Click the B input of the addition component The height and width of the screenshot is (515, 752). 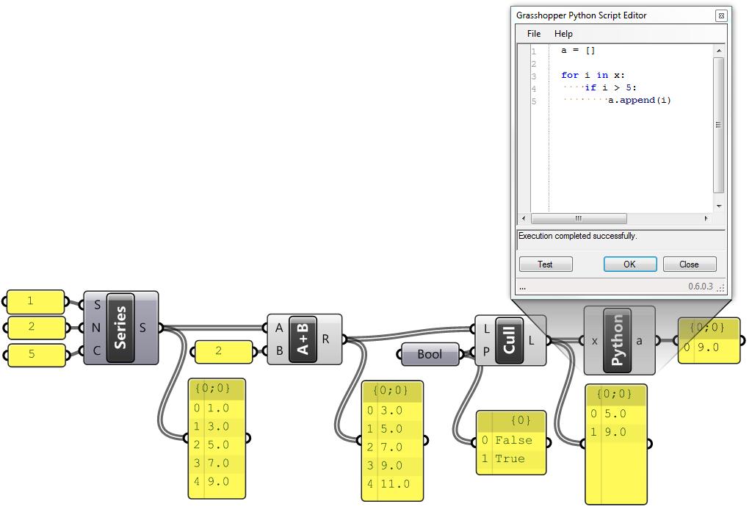[x=279, y=351]
